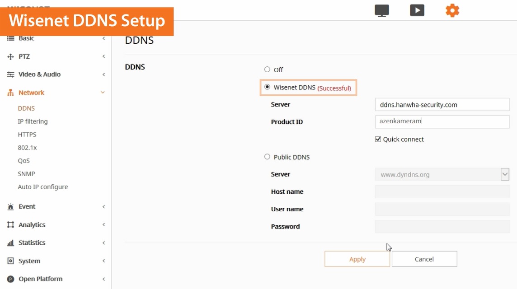Image resolution: width=517 pixels, height=289 pixels.
Task: Click the Analytics frame icon
Action: pos(10,225)
